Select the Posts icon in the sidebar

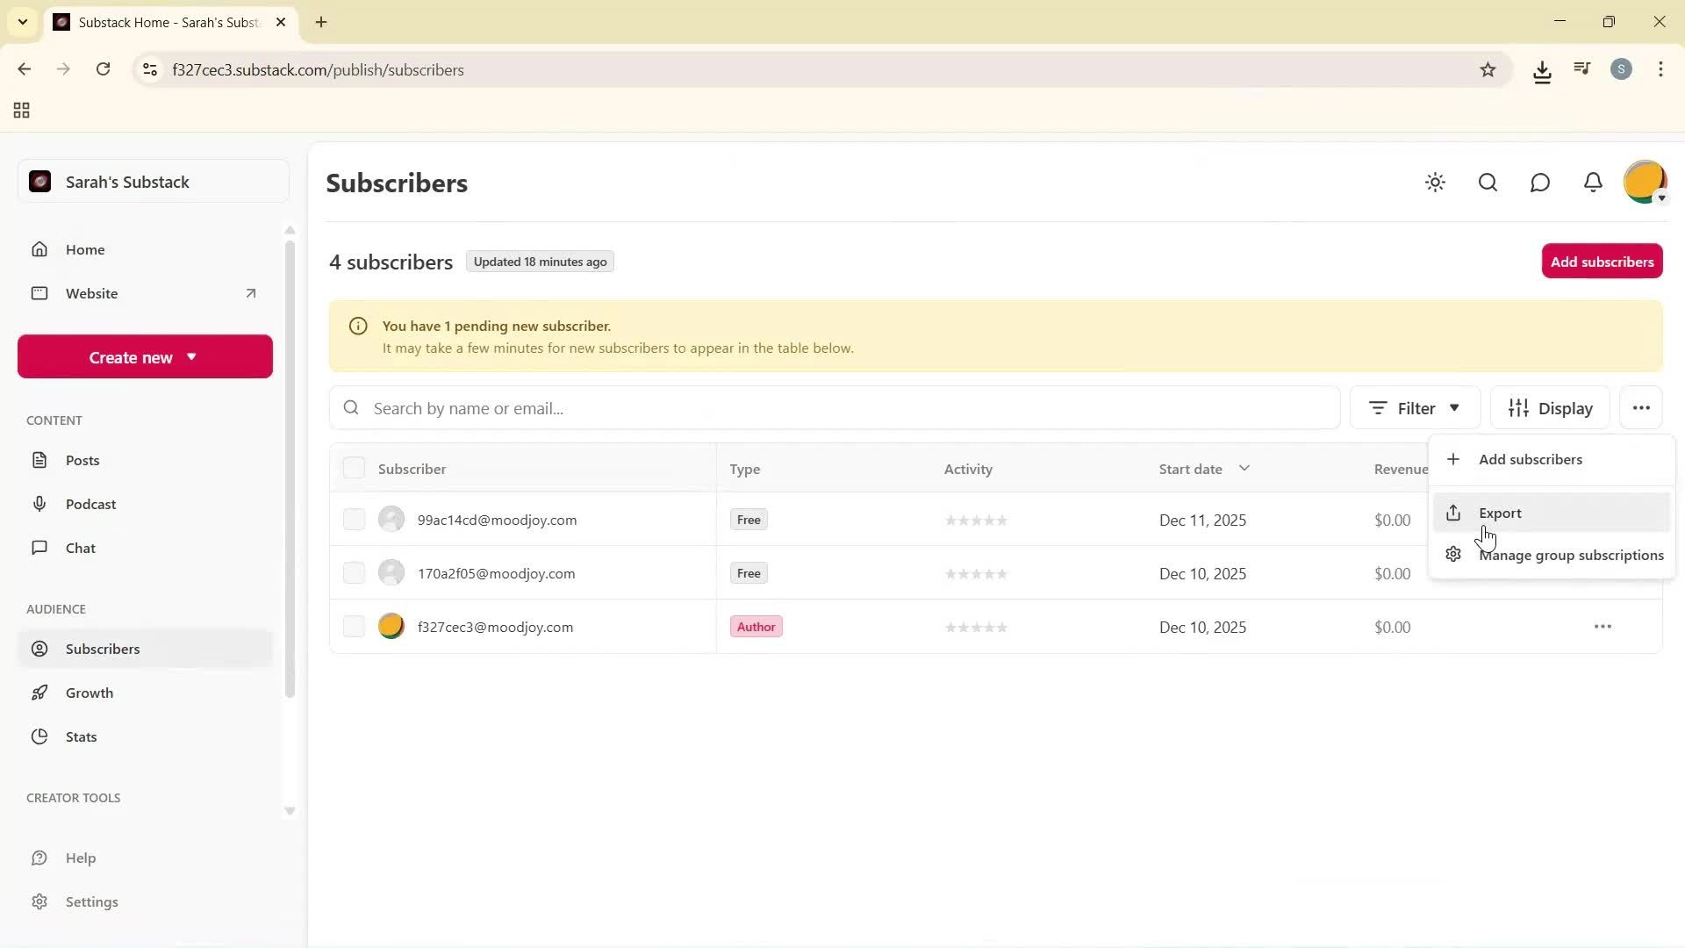[x=40, y=459]
